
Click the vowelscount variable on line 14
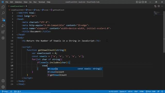point(44,53)
